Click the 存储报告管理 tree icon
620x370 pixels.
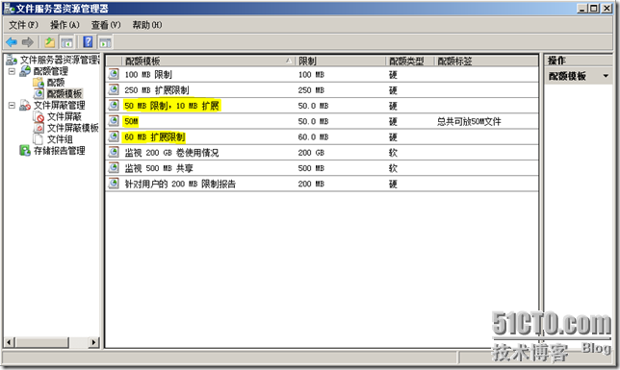25,151
